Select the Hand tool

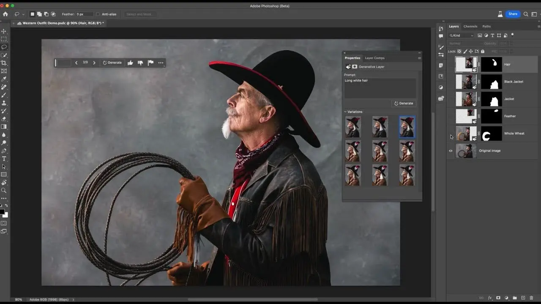click(4, 182)
